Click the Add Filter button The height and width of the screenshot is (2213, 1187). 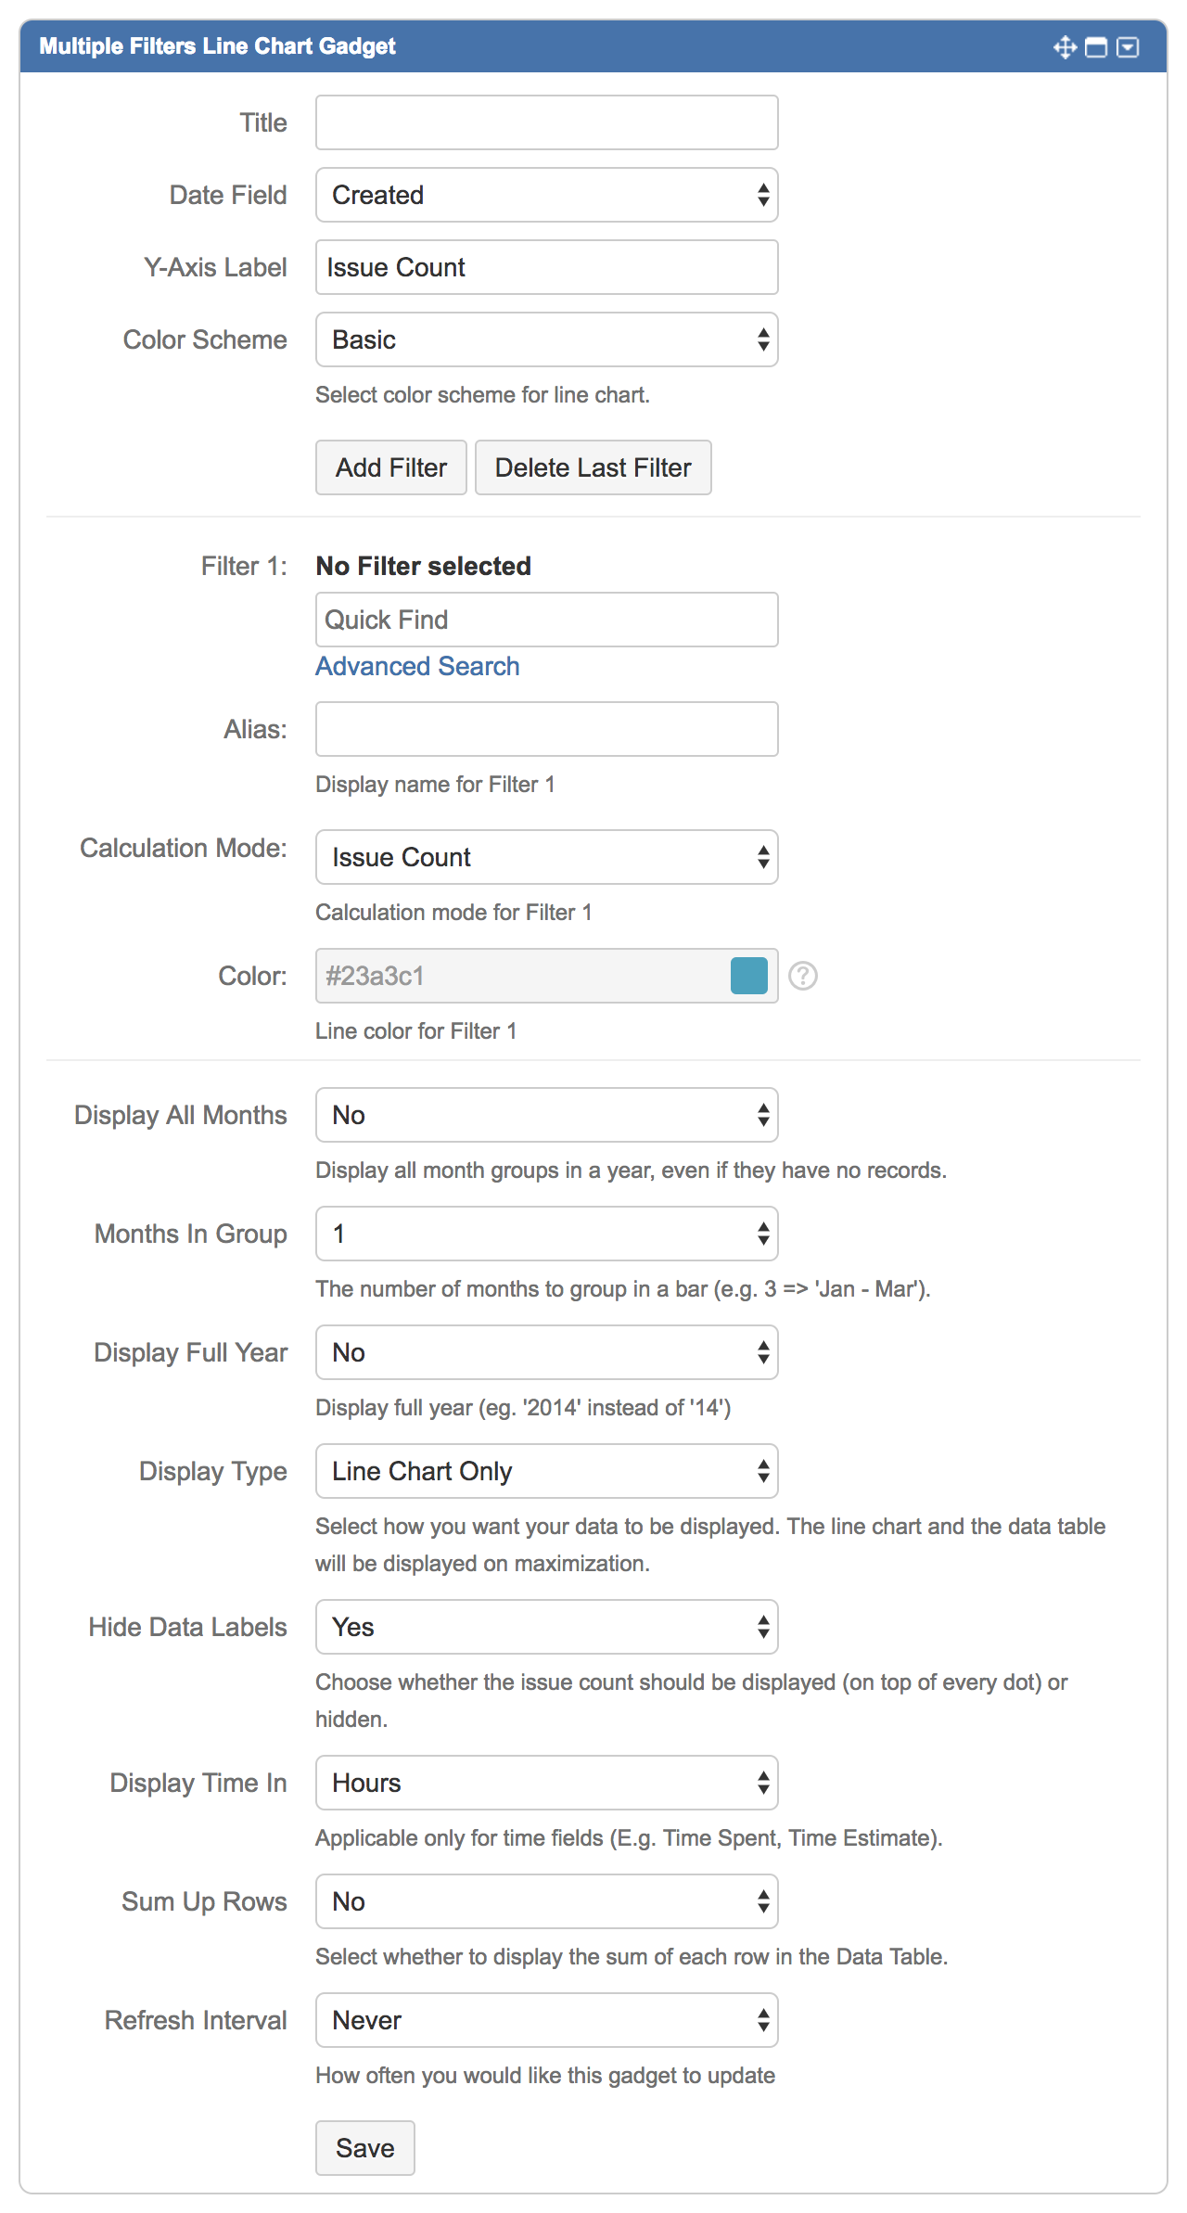[x=390, y=467]
